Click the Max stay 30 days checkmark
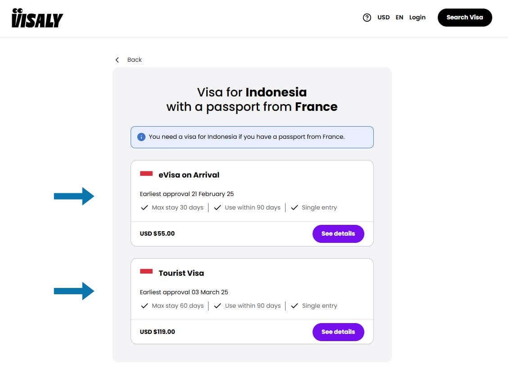The width and height of the screenshot is (508, 374). (x=145, y=208)
